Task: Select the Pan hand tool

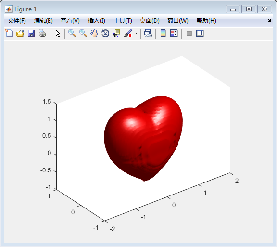Action: [x=94, y=33]
